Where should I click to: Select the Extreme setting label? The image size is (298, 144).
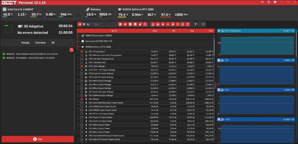pos(40,43)
